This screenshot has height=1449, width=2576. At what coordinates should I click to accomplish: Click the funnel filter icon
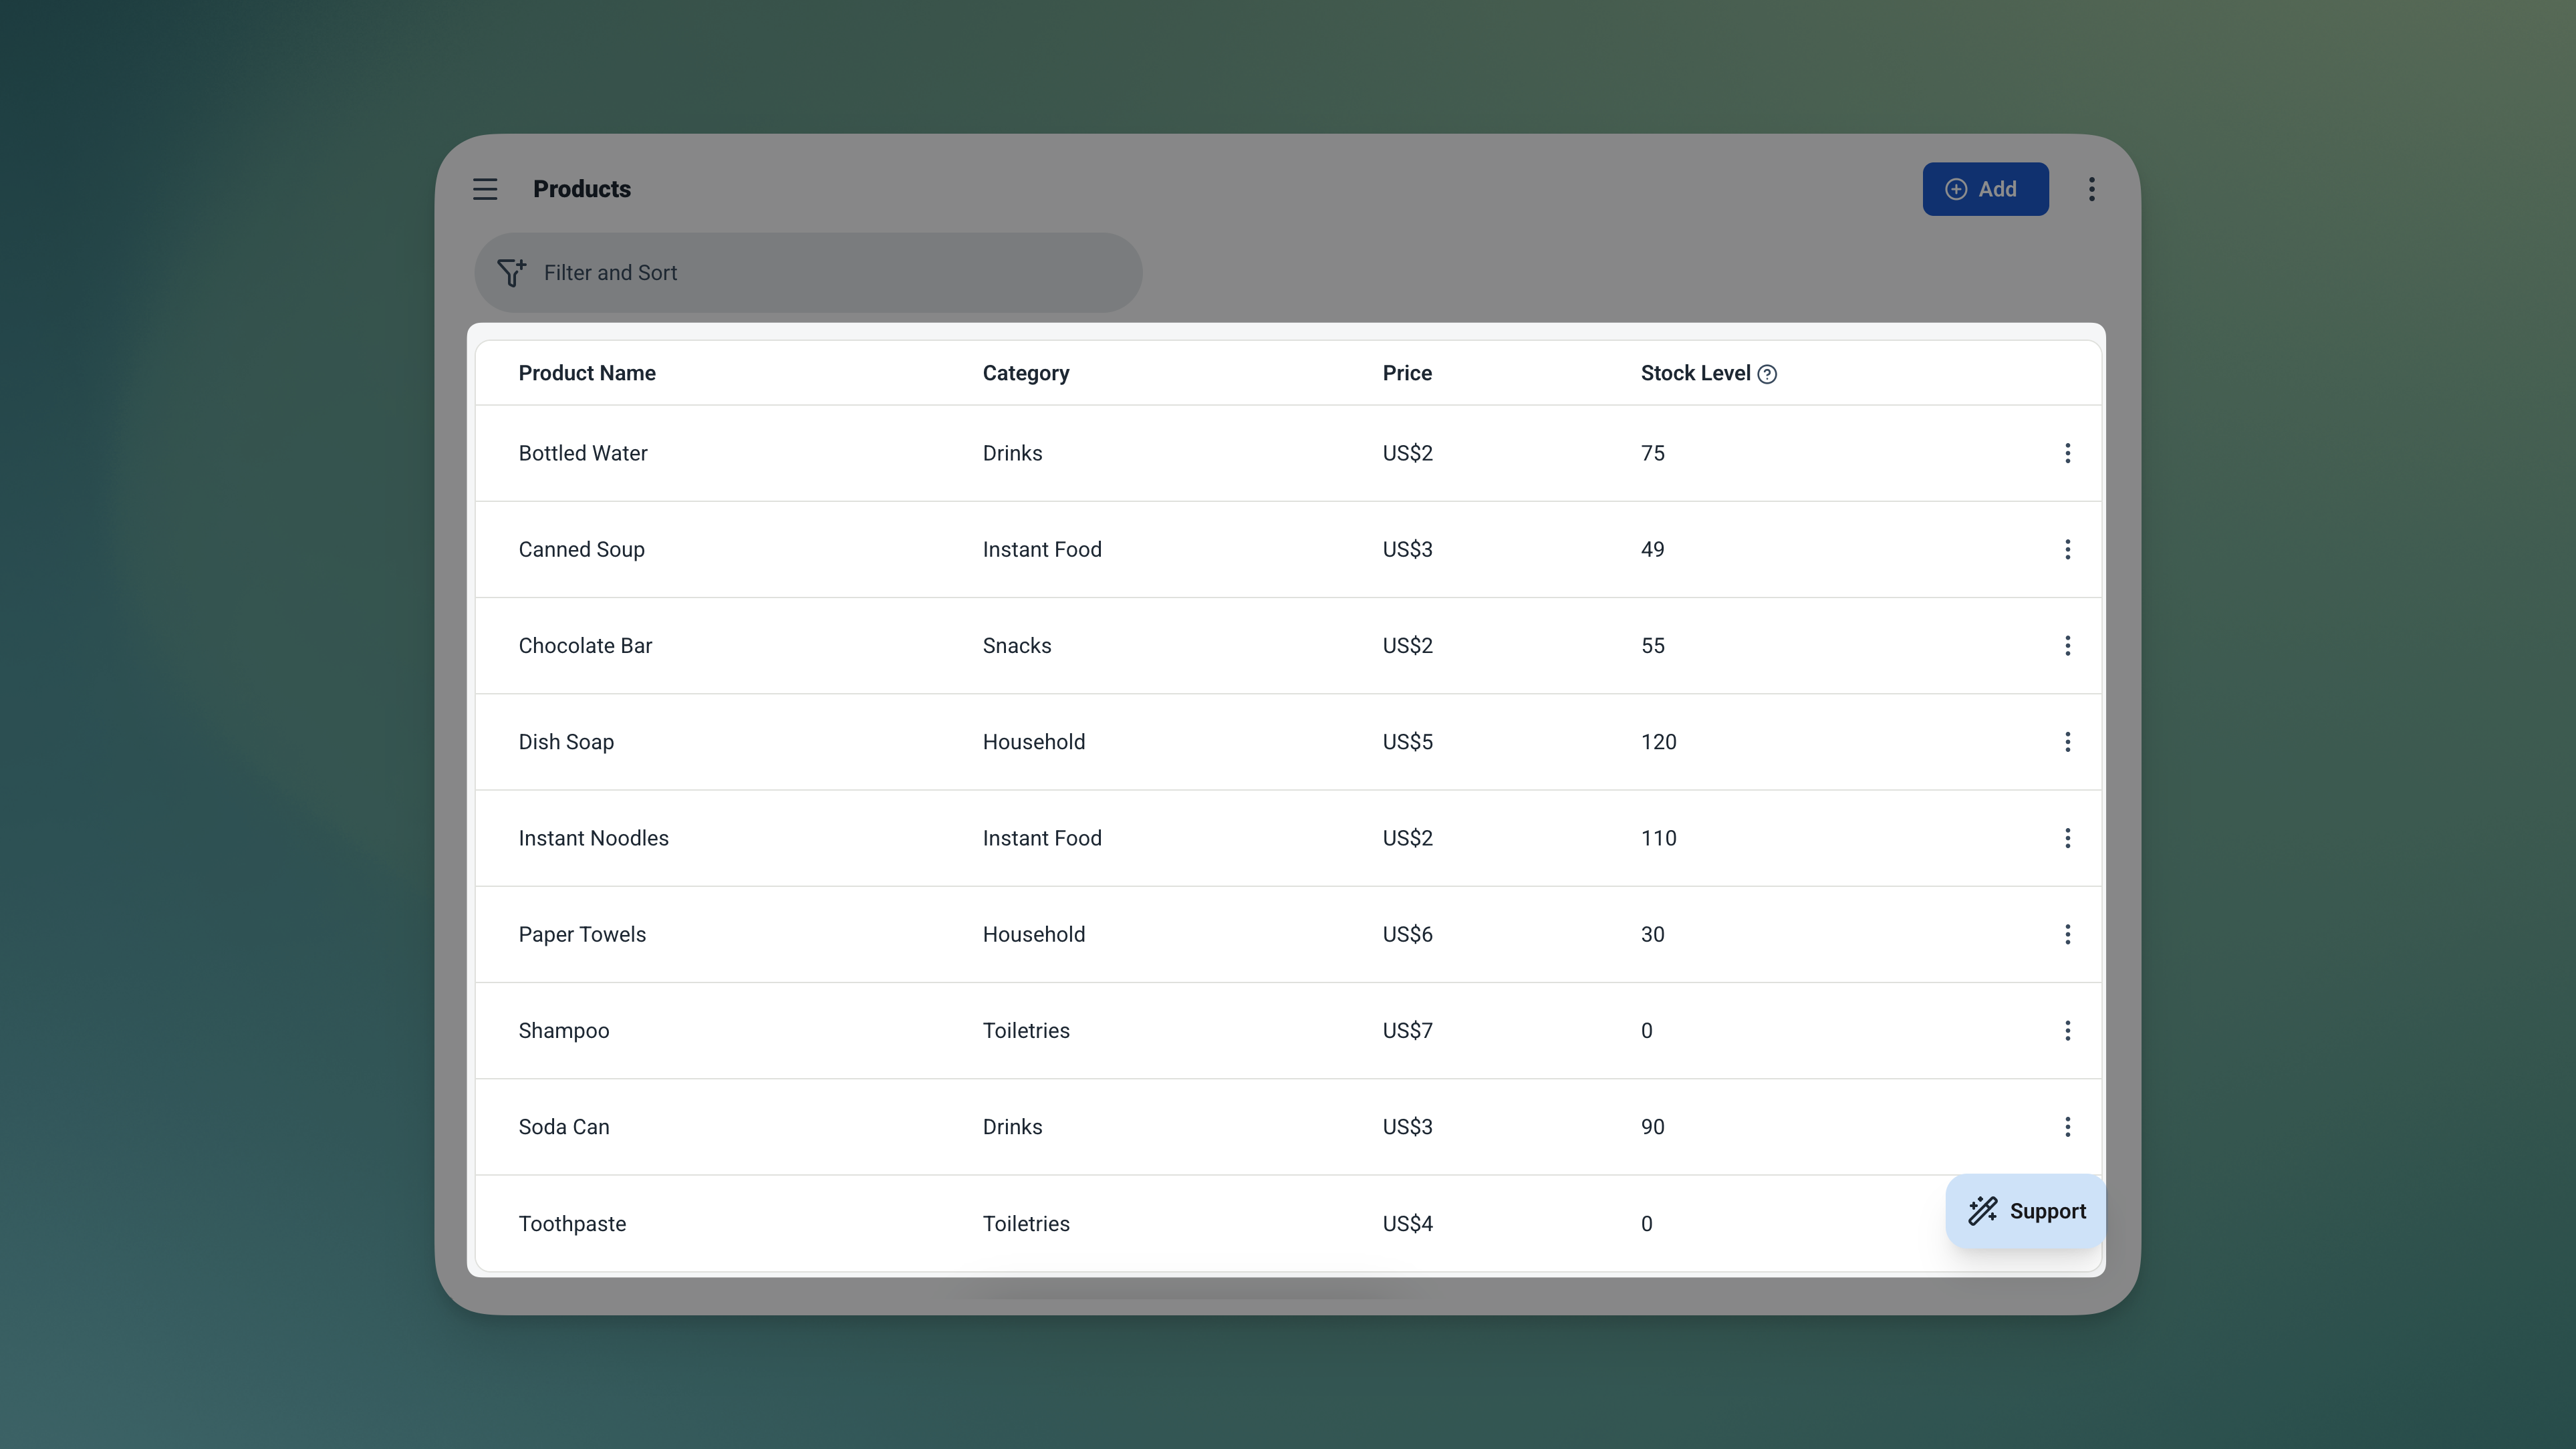tap(511, 273)
